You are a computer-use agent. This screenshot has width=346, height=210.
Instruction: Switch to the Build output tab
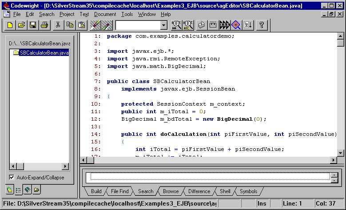[96, 191]
